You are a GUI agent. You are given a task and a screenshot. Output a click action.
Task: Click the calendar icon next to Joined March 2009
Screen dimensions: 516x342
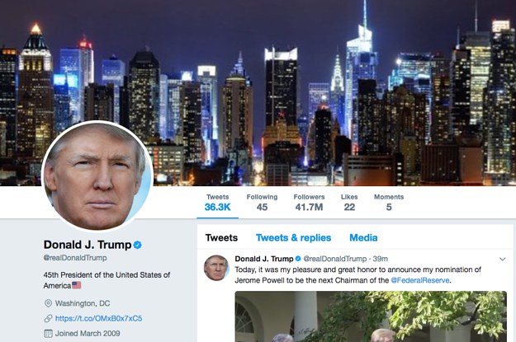(48, 334)
